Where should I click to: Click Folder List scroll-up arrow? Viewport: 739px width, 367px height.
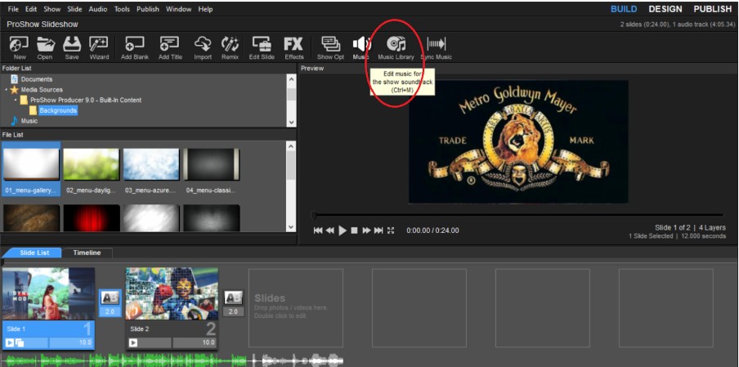292,79
